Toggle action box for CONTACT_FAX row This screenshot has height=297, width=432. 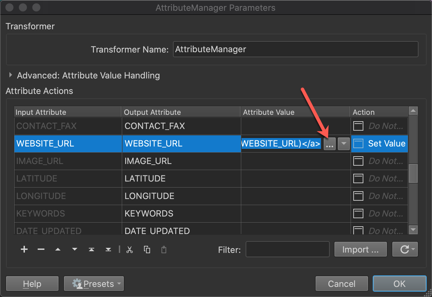click(358, 126)
